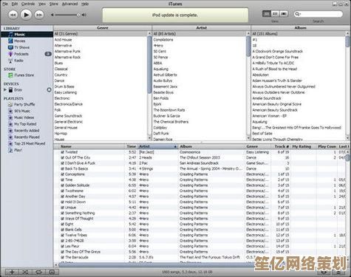Screen dimensions: 351x277
Task: Adjust the volume slider knob
Action: (x=78, y=15)
